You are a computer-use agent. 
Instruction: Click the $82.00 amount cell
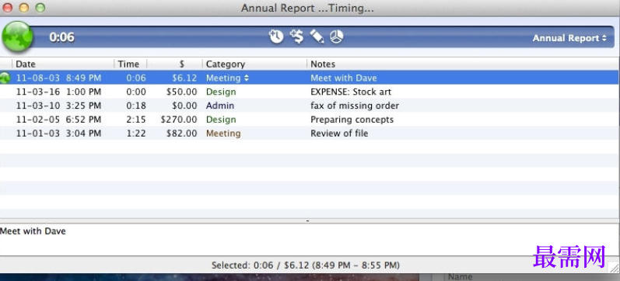click(x=182, y=134)
